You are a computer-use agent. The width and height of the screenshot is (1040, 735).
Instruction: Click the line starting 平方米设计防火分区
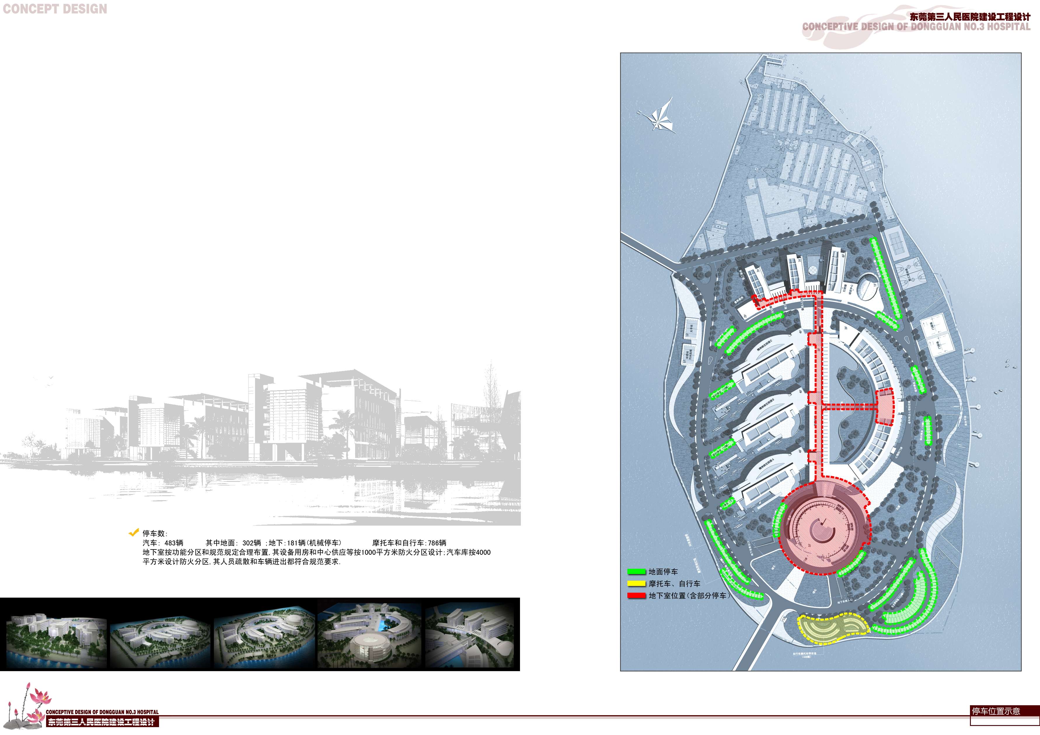241,562
